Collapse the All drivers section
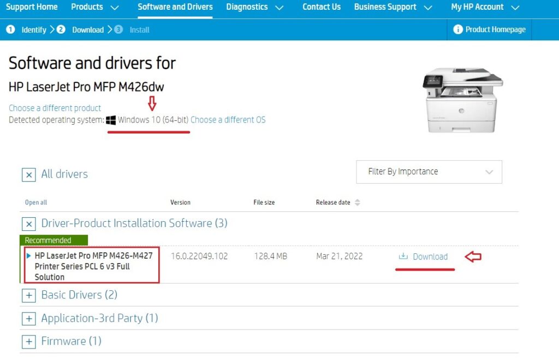Screen dimensions: 559x360 point(29,175)
